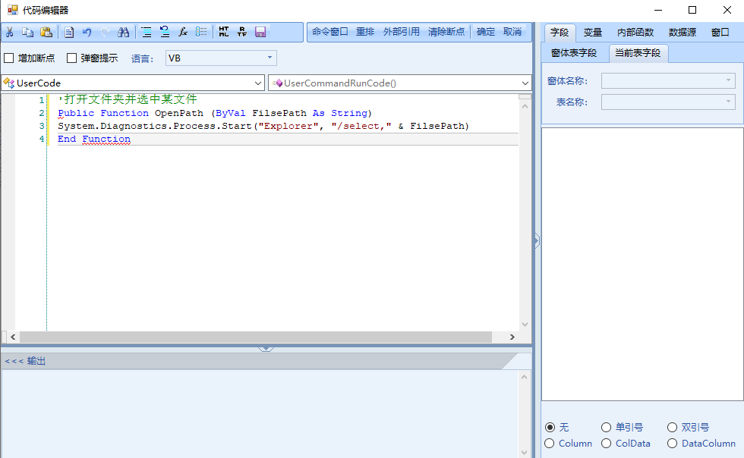Open the 表名称 dropdown

tap(668, 102)
